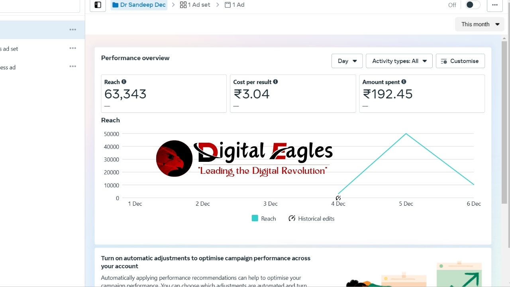
Task: Click the historical edit marker at 4 Dec
Action: (338, 198)
